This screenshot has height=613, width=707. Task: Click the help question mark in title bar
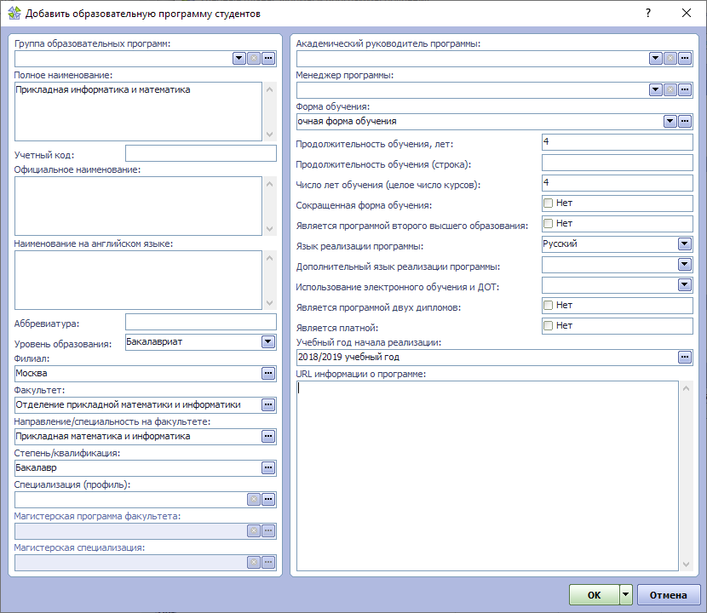click(x=648, y=13)
